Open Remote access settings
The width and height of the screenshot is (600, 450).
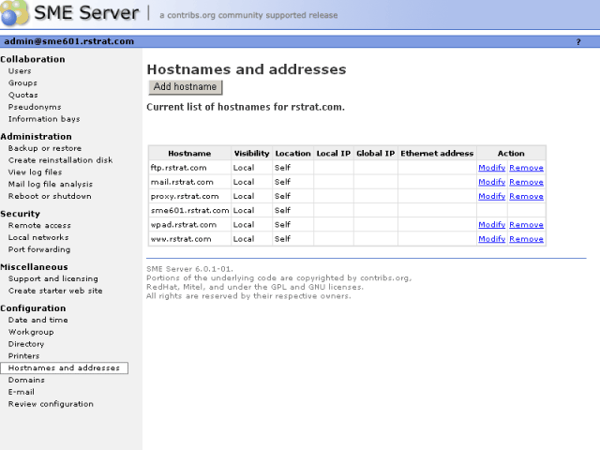tap(39, 225)
